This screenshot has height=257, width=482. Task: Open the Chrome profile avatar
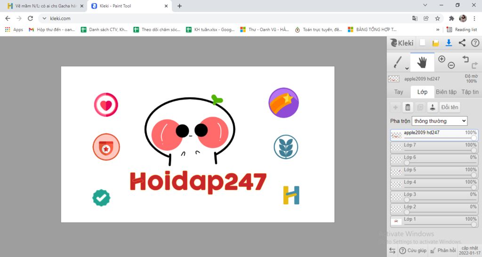pyautogui.click(x=463, y=18)
